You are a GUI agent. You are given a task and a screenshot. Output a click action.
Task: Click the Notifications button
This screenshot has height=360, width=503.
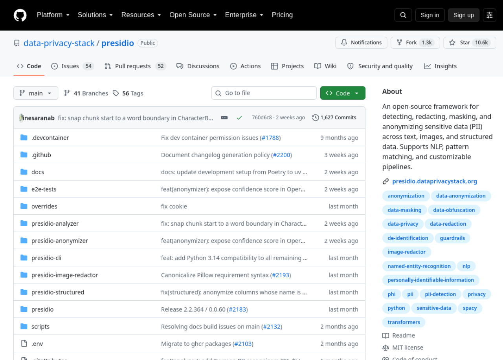point(361,42)
